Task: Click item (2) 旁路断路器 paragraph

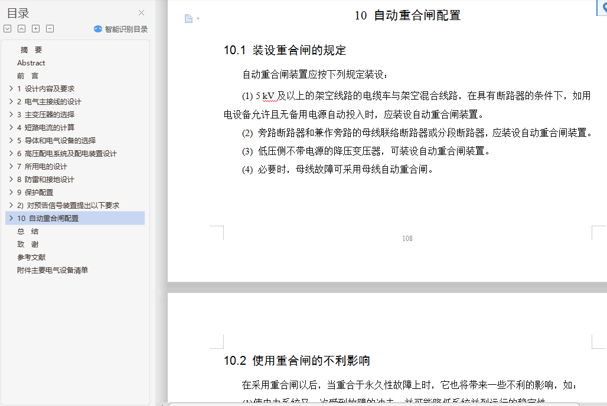Action: pos(417,133)
